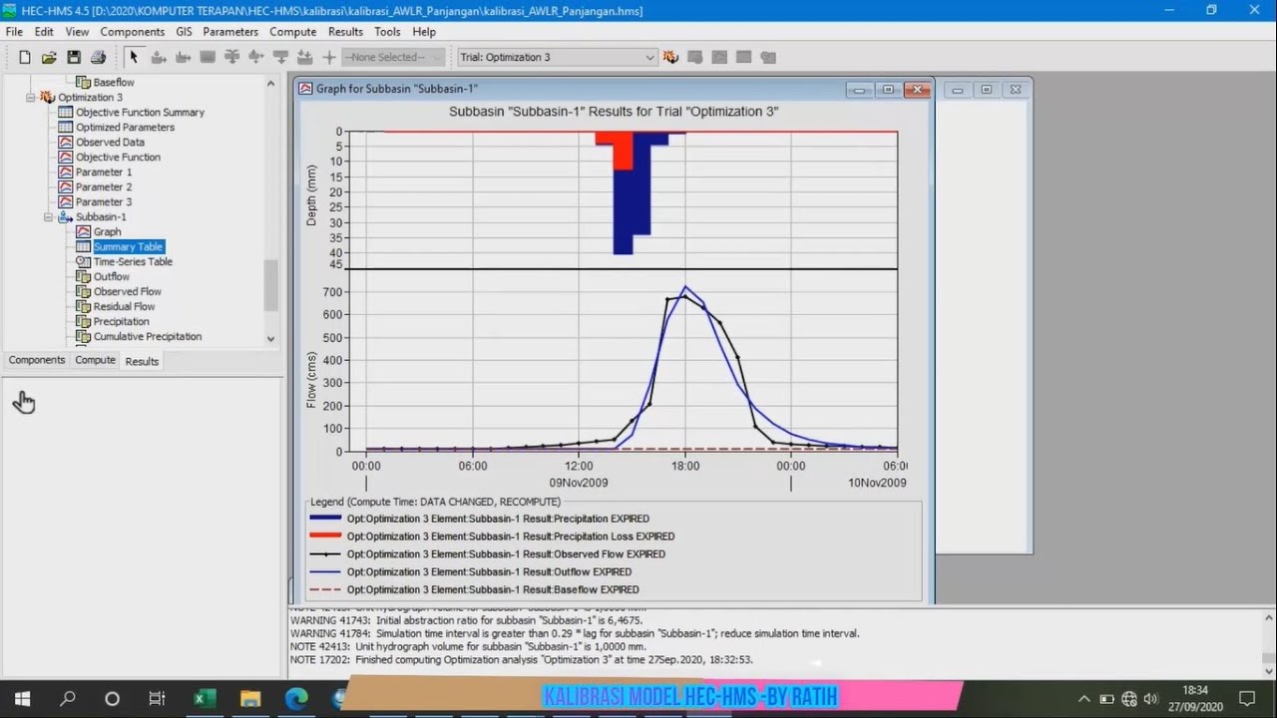This screenshot has height=718, width=1277.
Task: Create a new project via toolbar icon
Action: coord(25,58)
